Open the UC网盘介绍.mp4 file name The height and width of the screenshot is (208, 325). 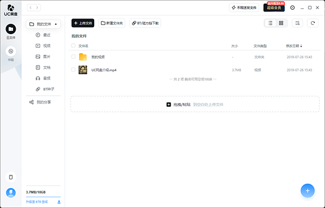[x=104, y=70]
